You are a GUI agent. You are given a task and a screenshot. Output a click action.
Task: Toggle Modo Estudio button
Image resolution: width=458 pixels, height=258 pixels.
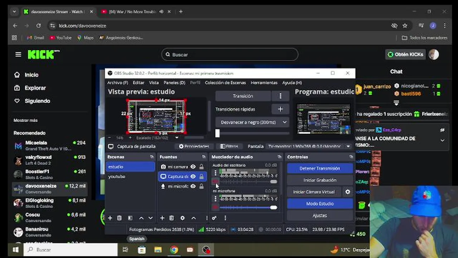coord(320,204)
